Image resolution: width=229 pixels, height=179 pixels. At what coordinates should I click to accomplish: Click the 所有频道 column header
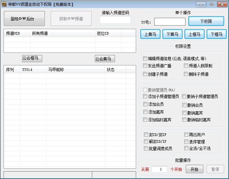click(63, 33)
